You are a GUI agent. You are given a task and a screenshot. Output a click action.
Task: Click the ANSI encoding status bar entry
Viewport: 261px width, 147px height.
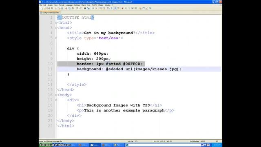pos(203,141)
